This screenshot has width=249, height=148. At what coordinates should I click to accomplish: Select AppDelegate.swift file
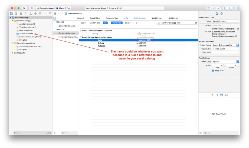pyautogui.click(x=27, y=24)
